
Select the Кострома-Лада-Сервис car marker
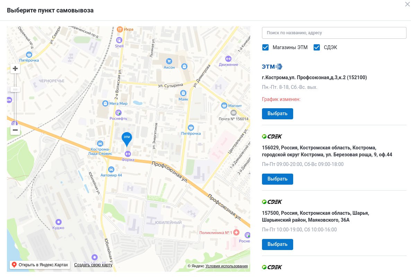click(100, 143)
